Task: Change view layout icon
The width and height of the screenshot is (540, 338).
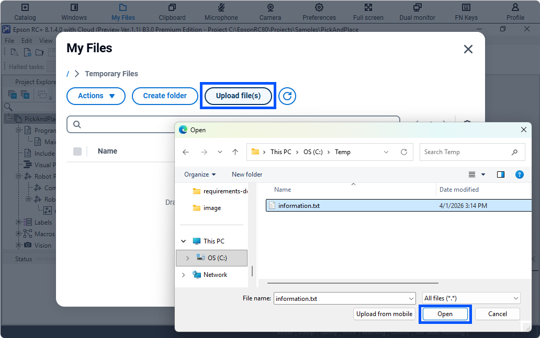Action: [x=472, y=174]
